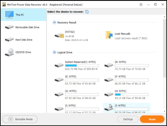167x126 pixels.
Task: Click the F: NTFS usage bar
Action: click(x=132, y=80)
